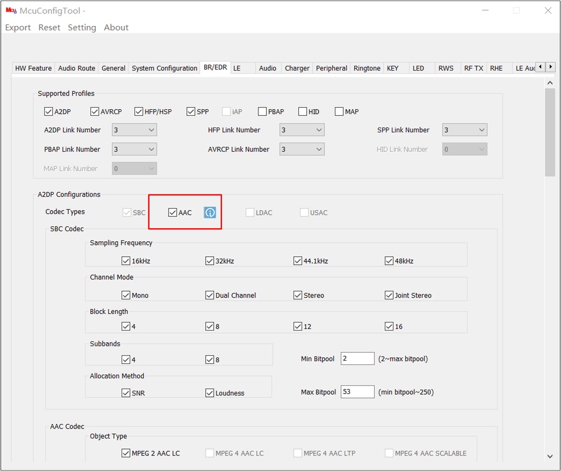Close the McuConfigTool window
This screenshot has height=471, width=561.
[x=548, y=10]
